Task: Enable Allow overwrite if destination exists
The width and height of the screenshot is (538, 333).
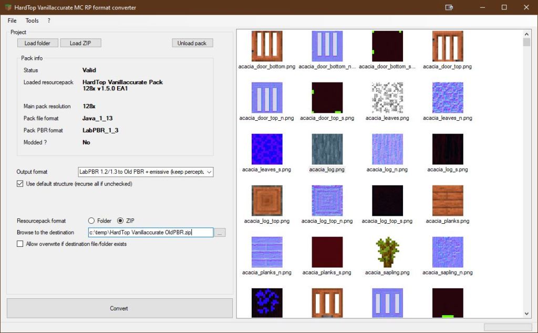Action: (x=20, y=244)
